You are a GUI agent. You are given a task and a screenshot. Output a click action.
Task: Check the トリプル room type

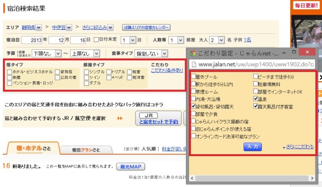(109, 72)
